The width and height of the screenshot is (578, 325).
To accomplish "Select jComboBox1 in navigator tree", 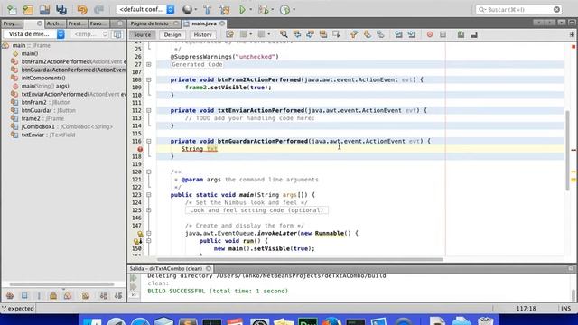I will (x=67, y=126).
